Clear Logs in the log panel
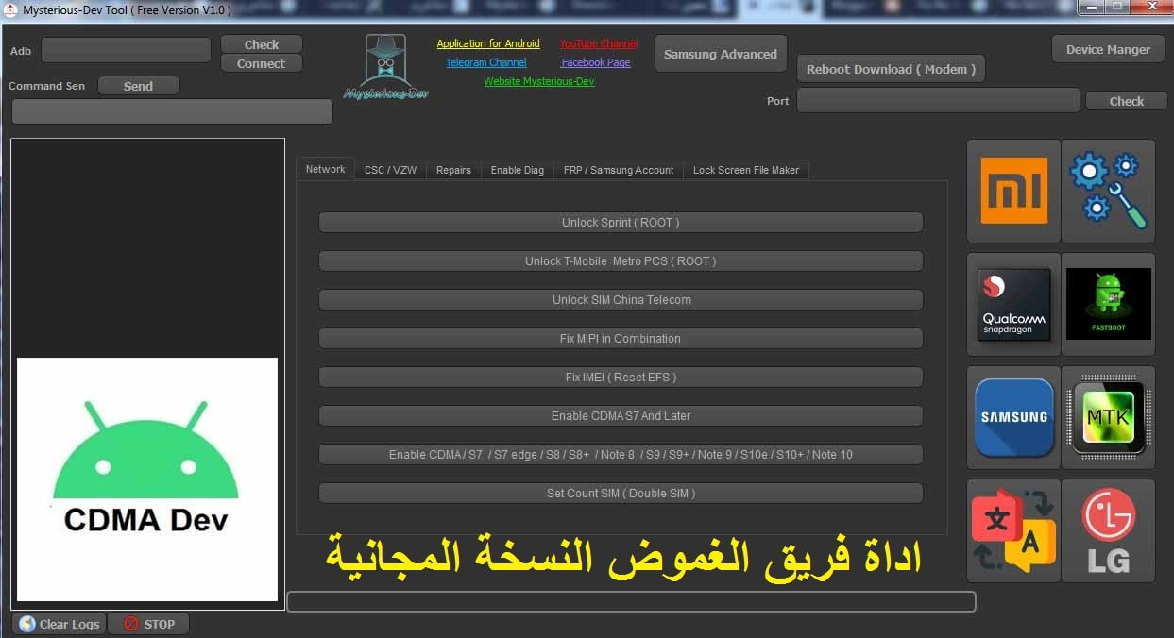The width and height of the screenshot is (1174, 638). click(60, 624)
